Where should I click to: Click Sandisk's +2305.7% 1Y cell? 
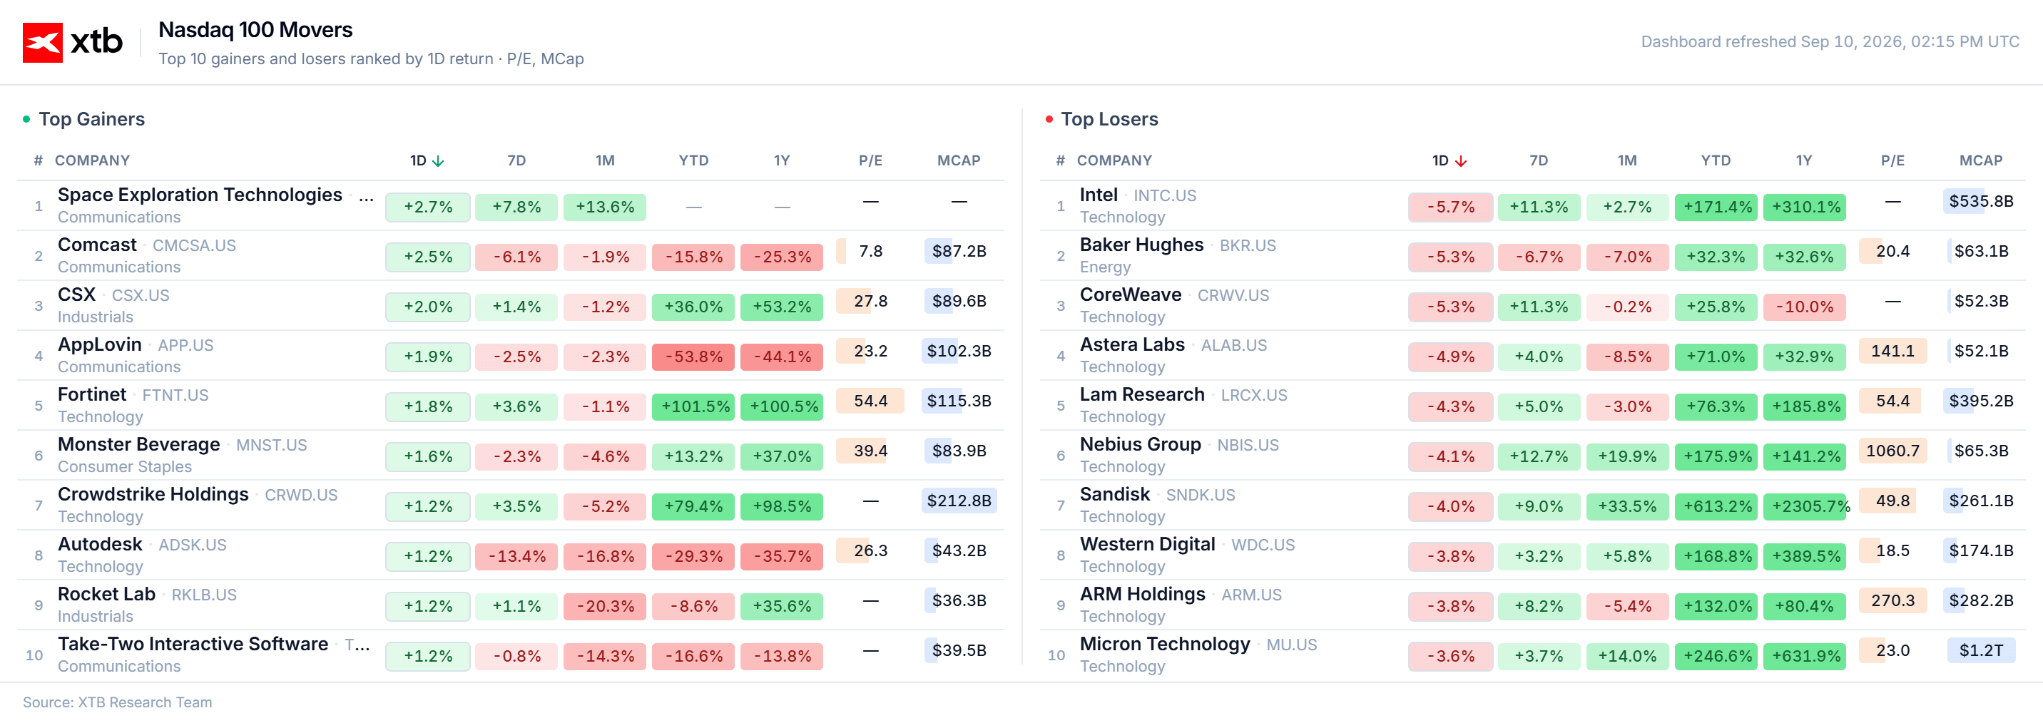1807,506
